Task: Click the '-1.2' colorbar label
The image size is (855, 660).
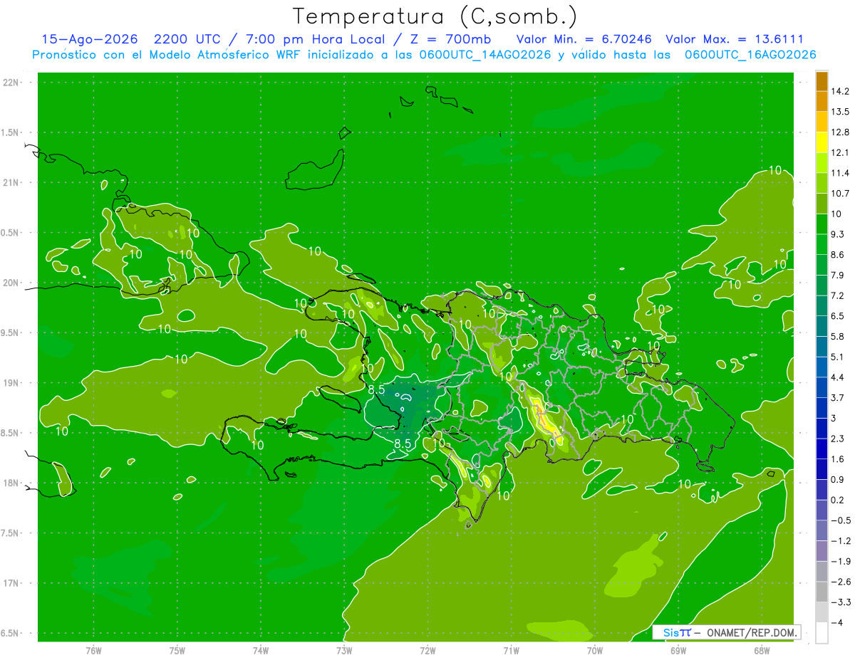Action: tap(840, 541)
